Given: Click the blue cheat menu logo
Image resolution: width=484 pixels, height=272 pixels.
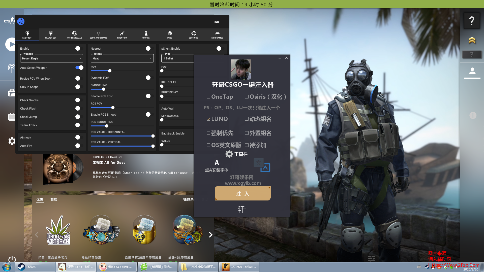Looking at the screenshot, I should 21,21.
